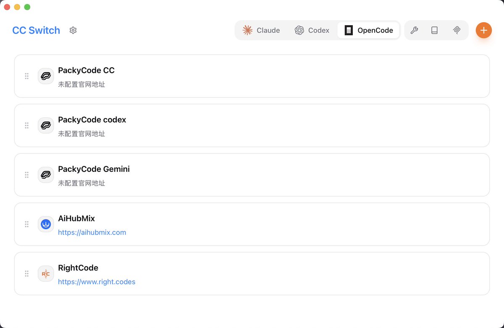Click the PackyCode Gemini logo icon
Screen dimensions: 504x328
pos(46,175)
